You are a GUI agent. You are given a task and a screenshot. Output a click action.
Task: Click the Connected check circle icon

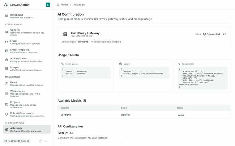tap(204, 34)
